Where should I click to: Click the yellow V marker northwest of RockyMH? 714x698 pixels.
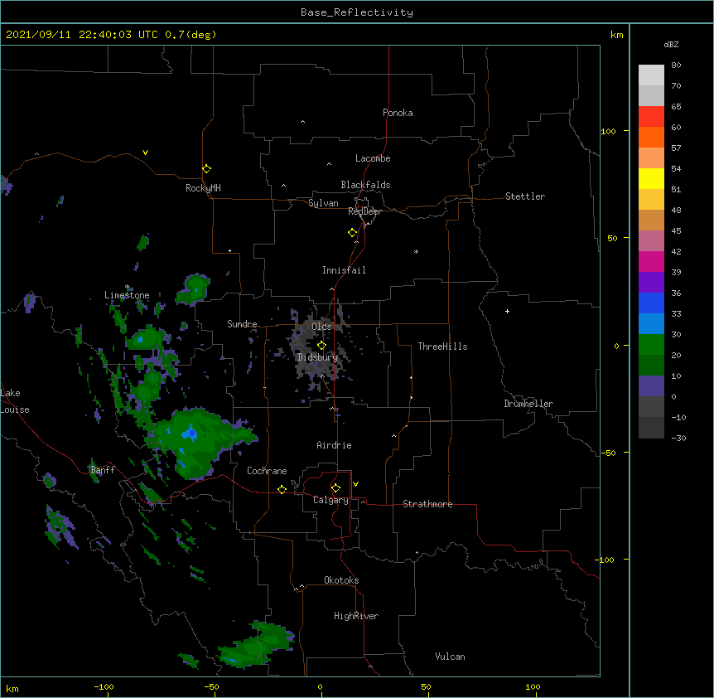tap(145, 153)
